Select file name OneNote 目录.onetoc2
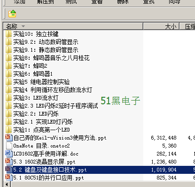Screen dimensions: 195x187 [41, 146]
